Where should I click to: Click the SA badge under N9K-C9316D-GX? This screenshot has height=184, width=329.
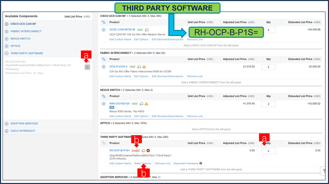(112, 107)
